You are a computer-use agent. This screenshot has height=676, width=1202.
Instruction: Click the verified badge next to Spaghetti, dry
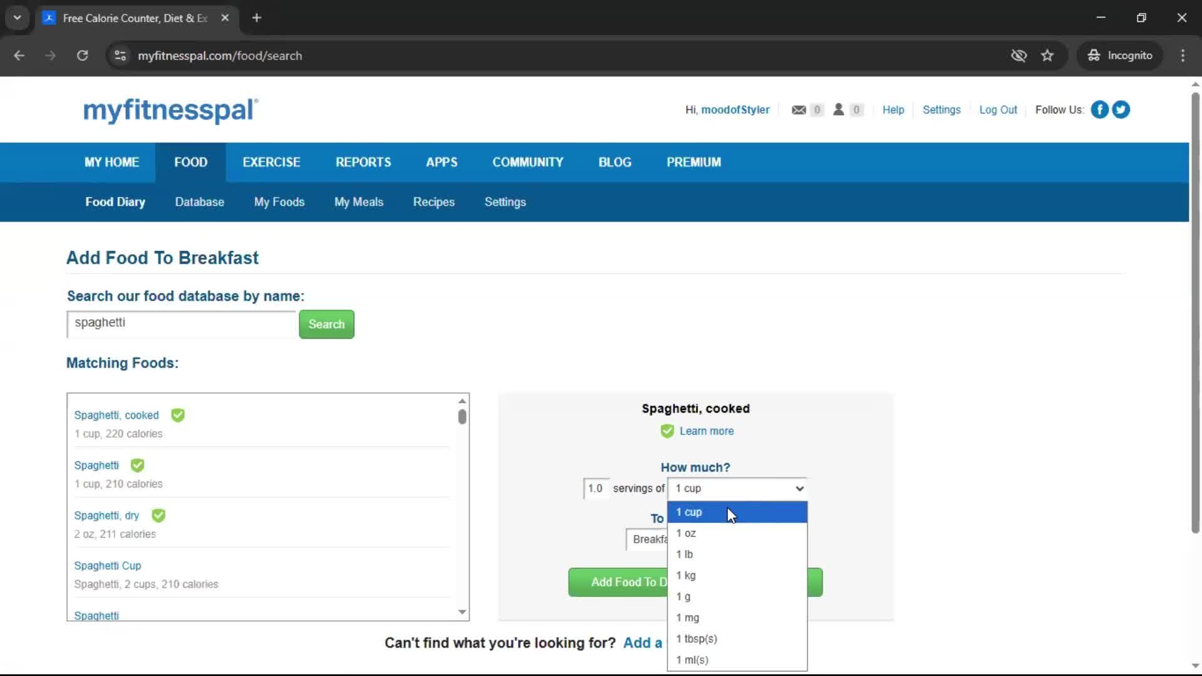click(x=158, y=515)
